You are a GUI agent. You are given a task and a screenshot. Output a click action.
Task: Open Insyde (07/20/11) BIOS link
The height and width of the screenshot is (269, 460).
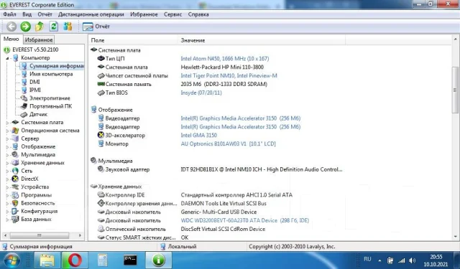click(201, 93)
